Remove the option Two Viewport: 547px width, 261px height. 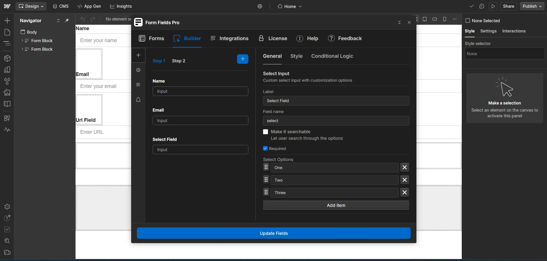pyautogui.click(x=404, y=180)
